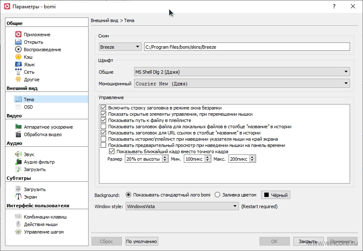Click the Тема theme icon
This screenshot has width=363, height=251.
pyautogui.click(x=18, y=99)
